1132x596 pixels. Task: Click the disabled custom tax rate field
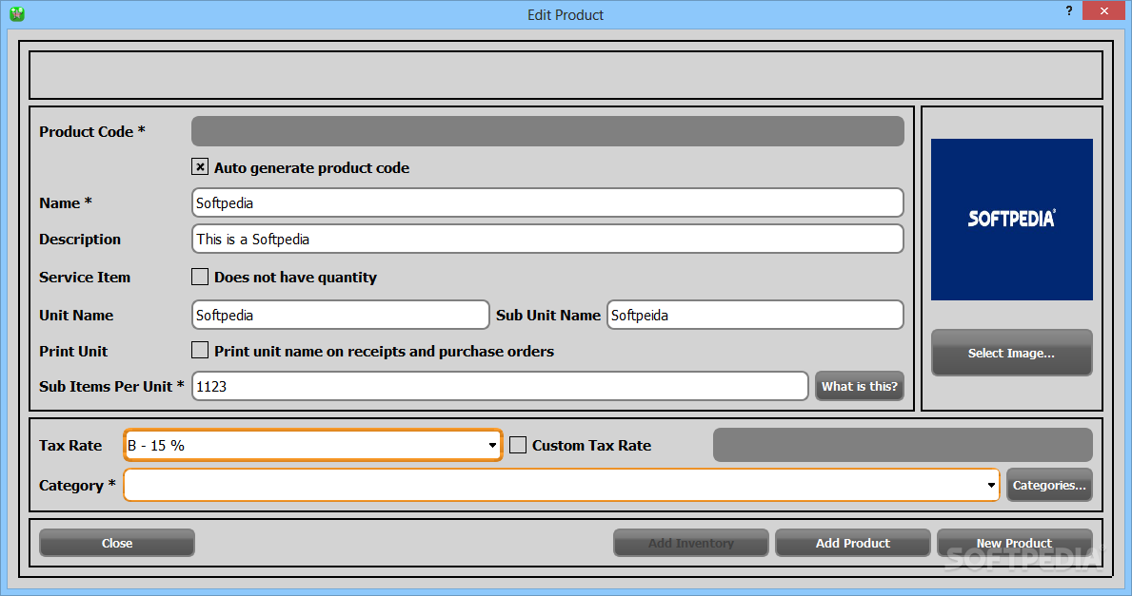903,445
